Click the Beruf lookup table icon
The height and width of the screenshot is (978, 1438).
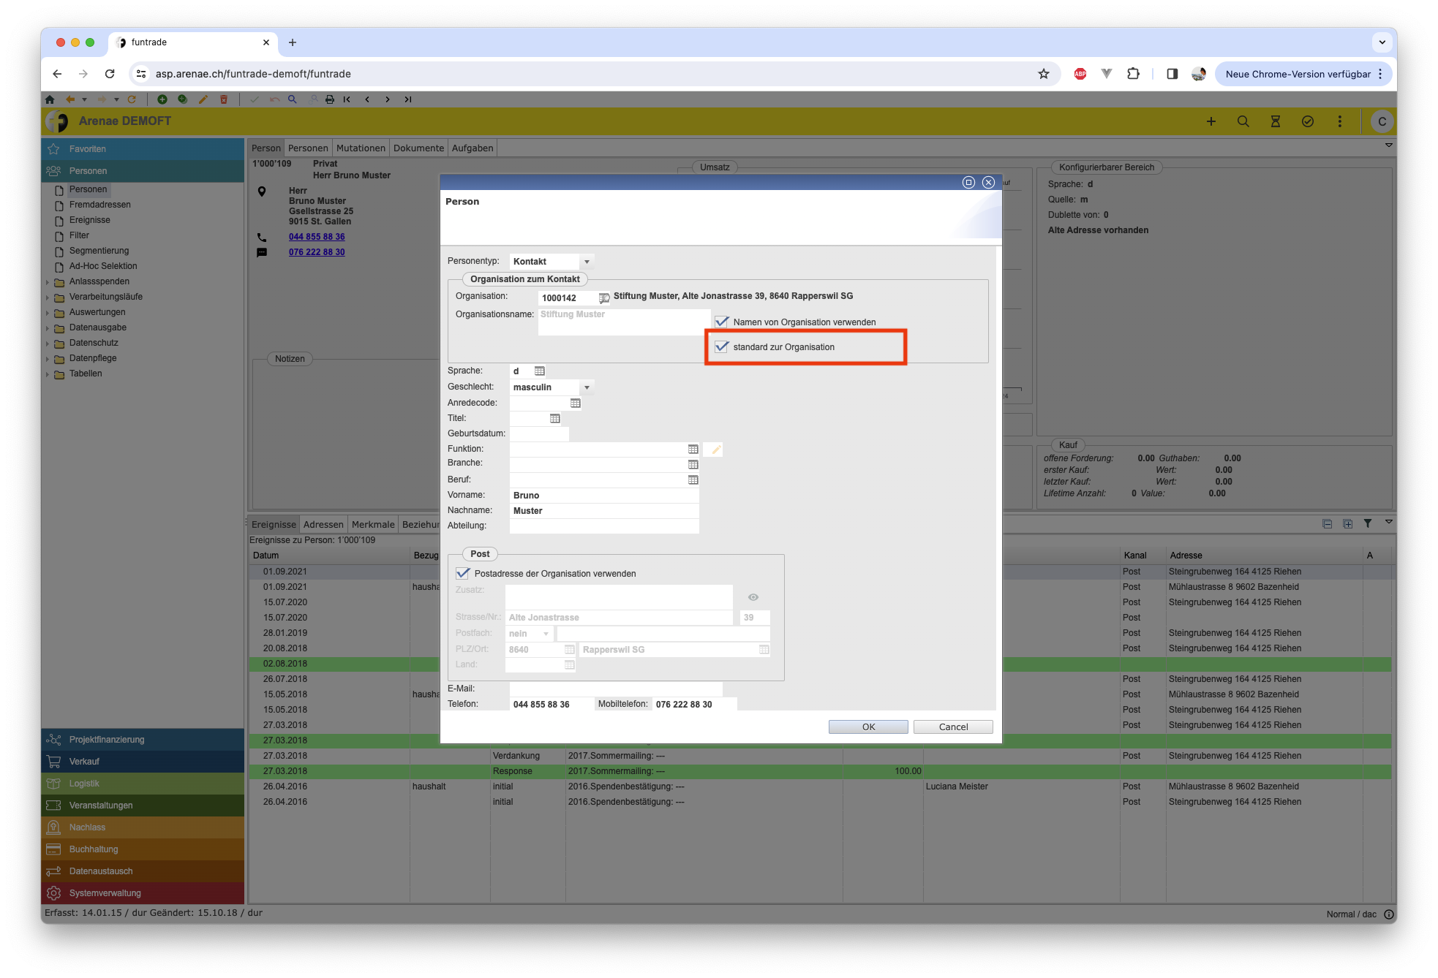pos(693,480)
